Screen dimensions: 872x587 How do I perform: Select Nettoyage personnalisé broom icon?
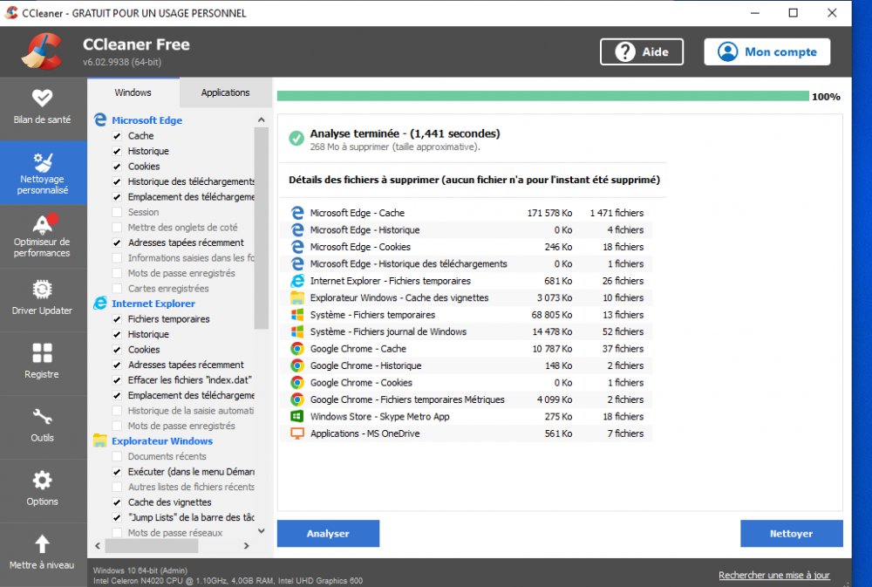coord(43,162)
